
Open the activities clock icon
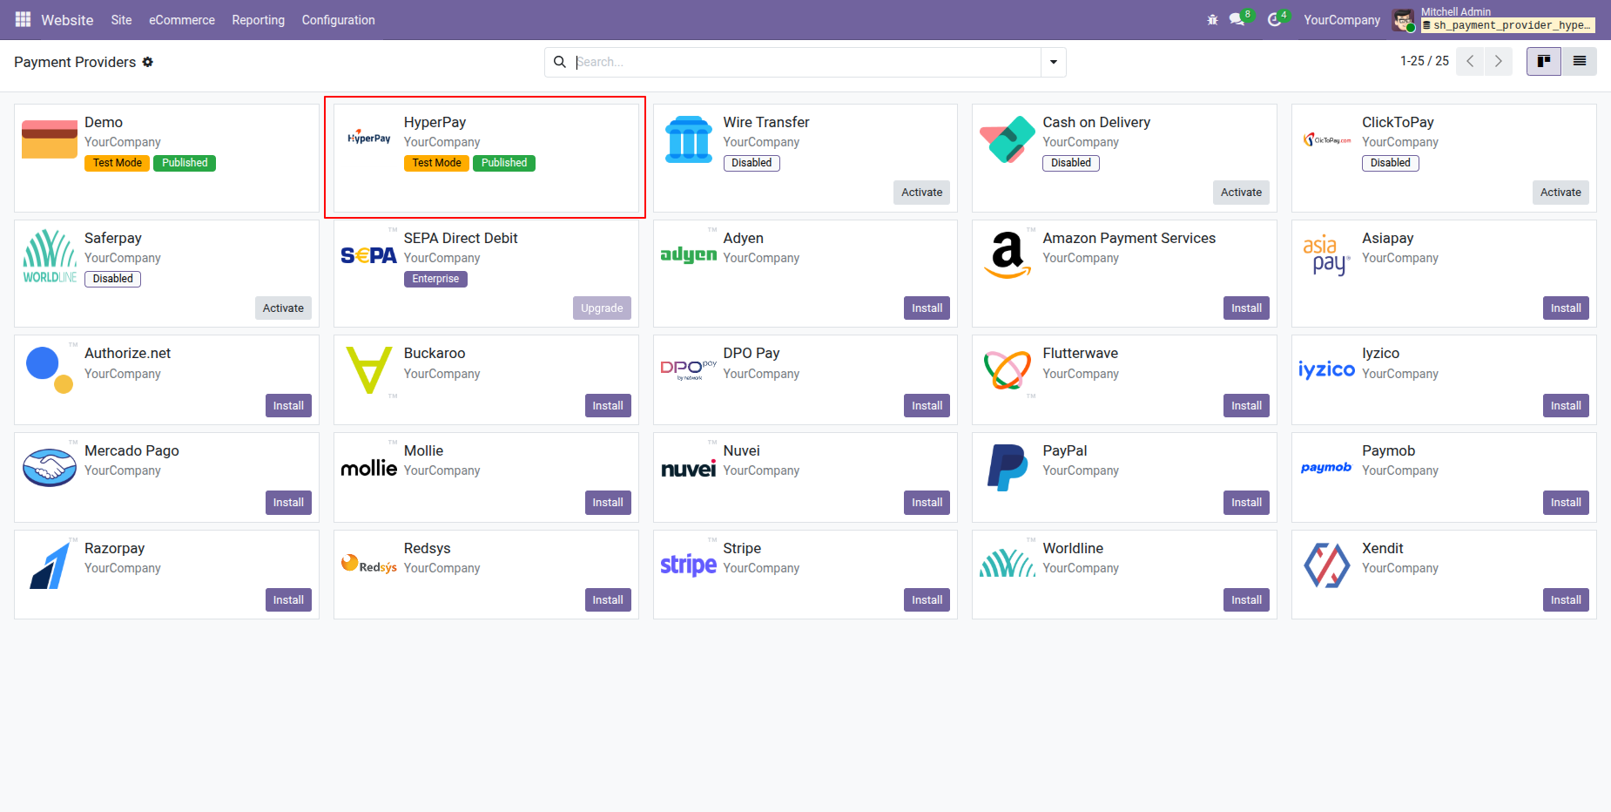pyautogui.click(x=1275, y=20)
